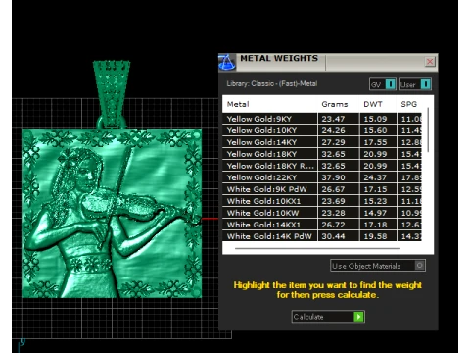Close the Metal Weights dialog
Screen dimensions: 470x353
tap(430, 62)
